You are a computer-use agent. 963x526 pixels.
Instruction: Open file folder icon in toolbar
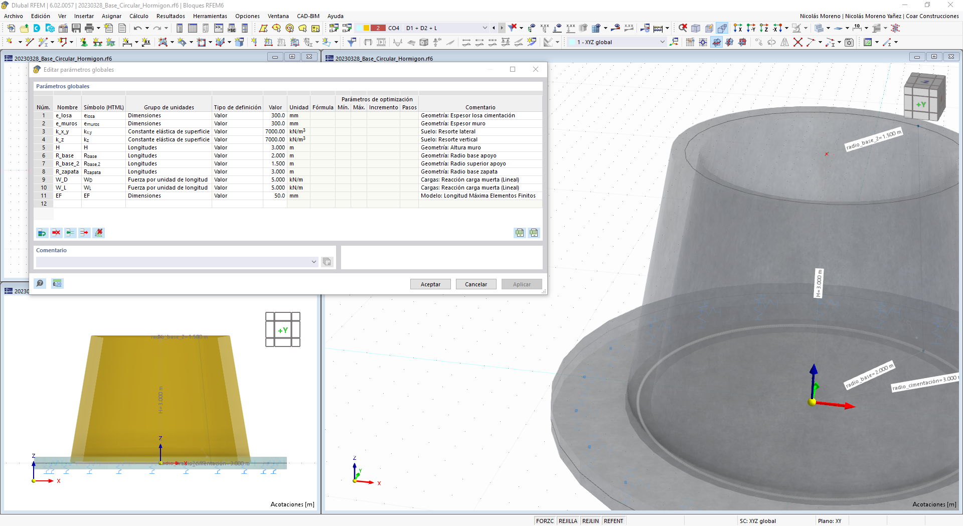point(24,28)
